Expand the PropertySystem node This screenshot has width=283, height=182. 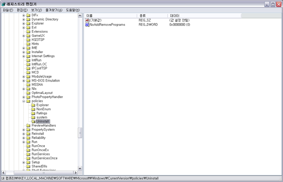pyautogui.click(x=24, y=130)
